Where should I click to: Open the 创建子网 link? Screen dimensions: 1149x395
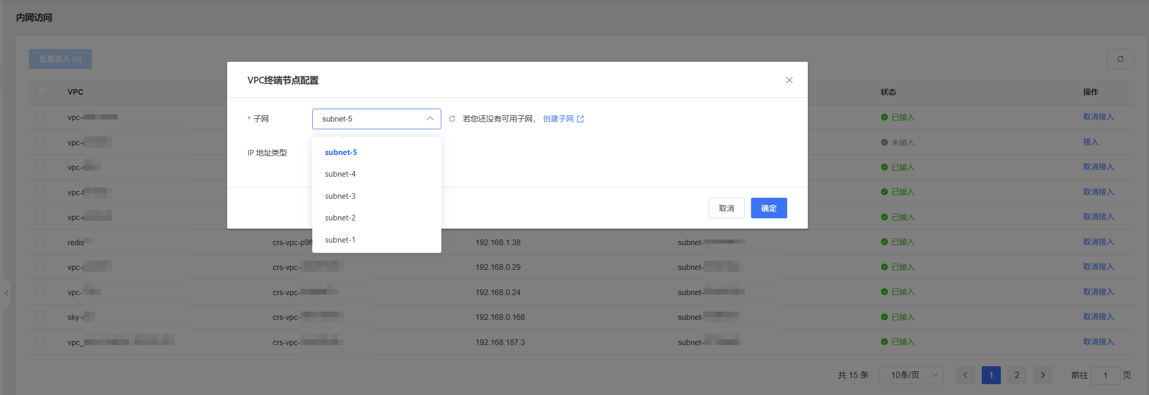pos(558,119)
